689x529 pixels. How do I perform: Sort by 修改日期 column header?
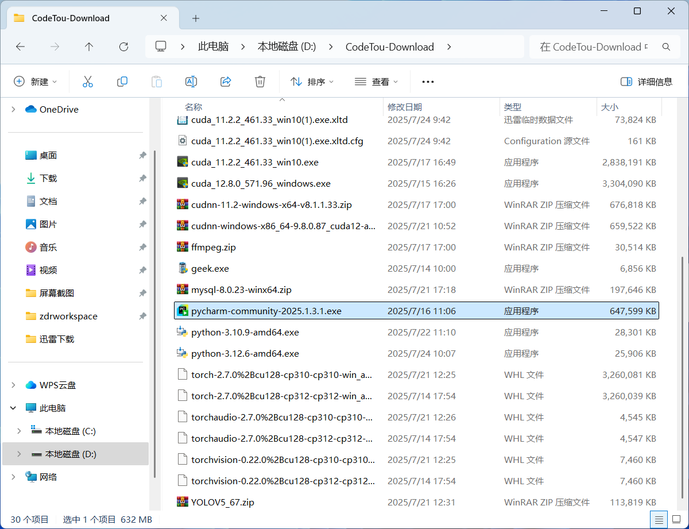coord(405,107)
